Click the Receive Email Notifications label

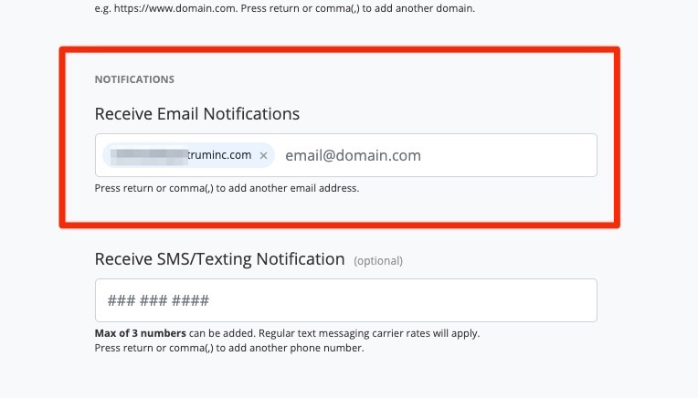click(196, 114)
